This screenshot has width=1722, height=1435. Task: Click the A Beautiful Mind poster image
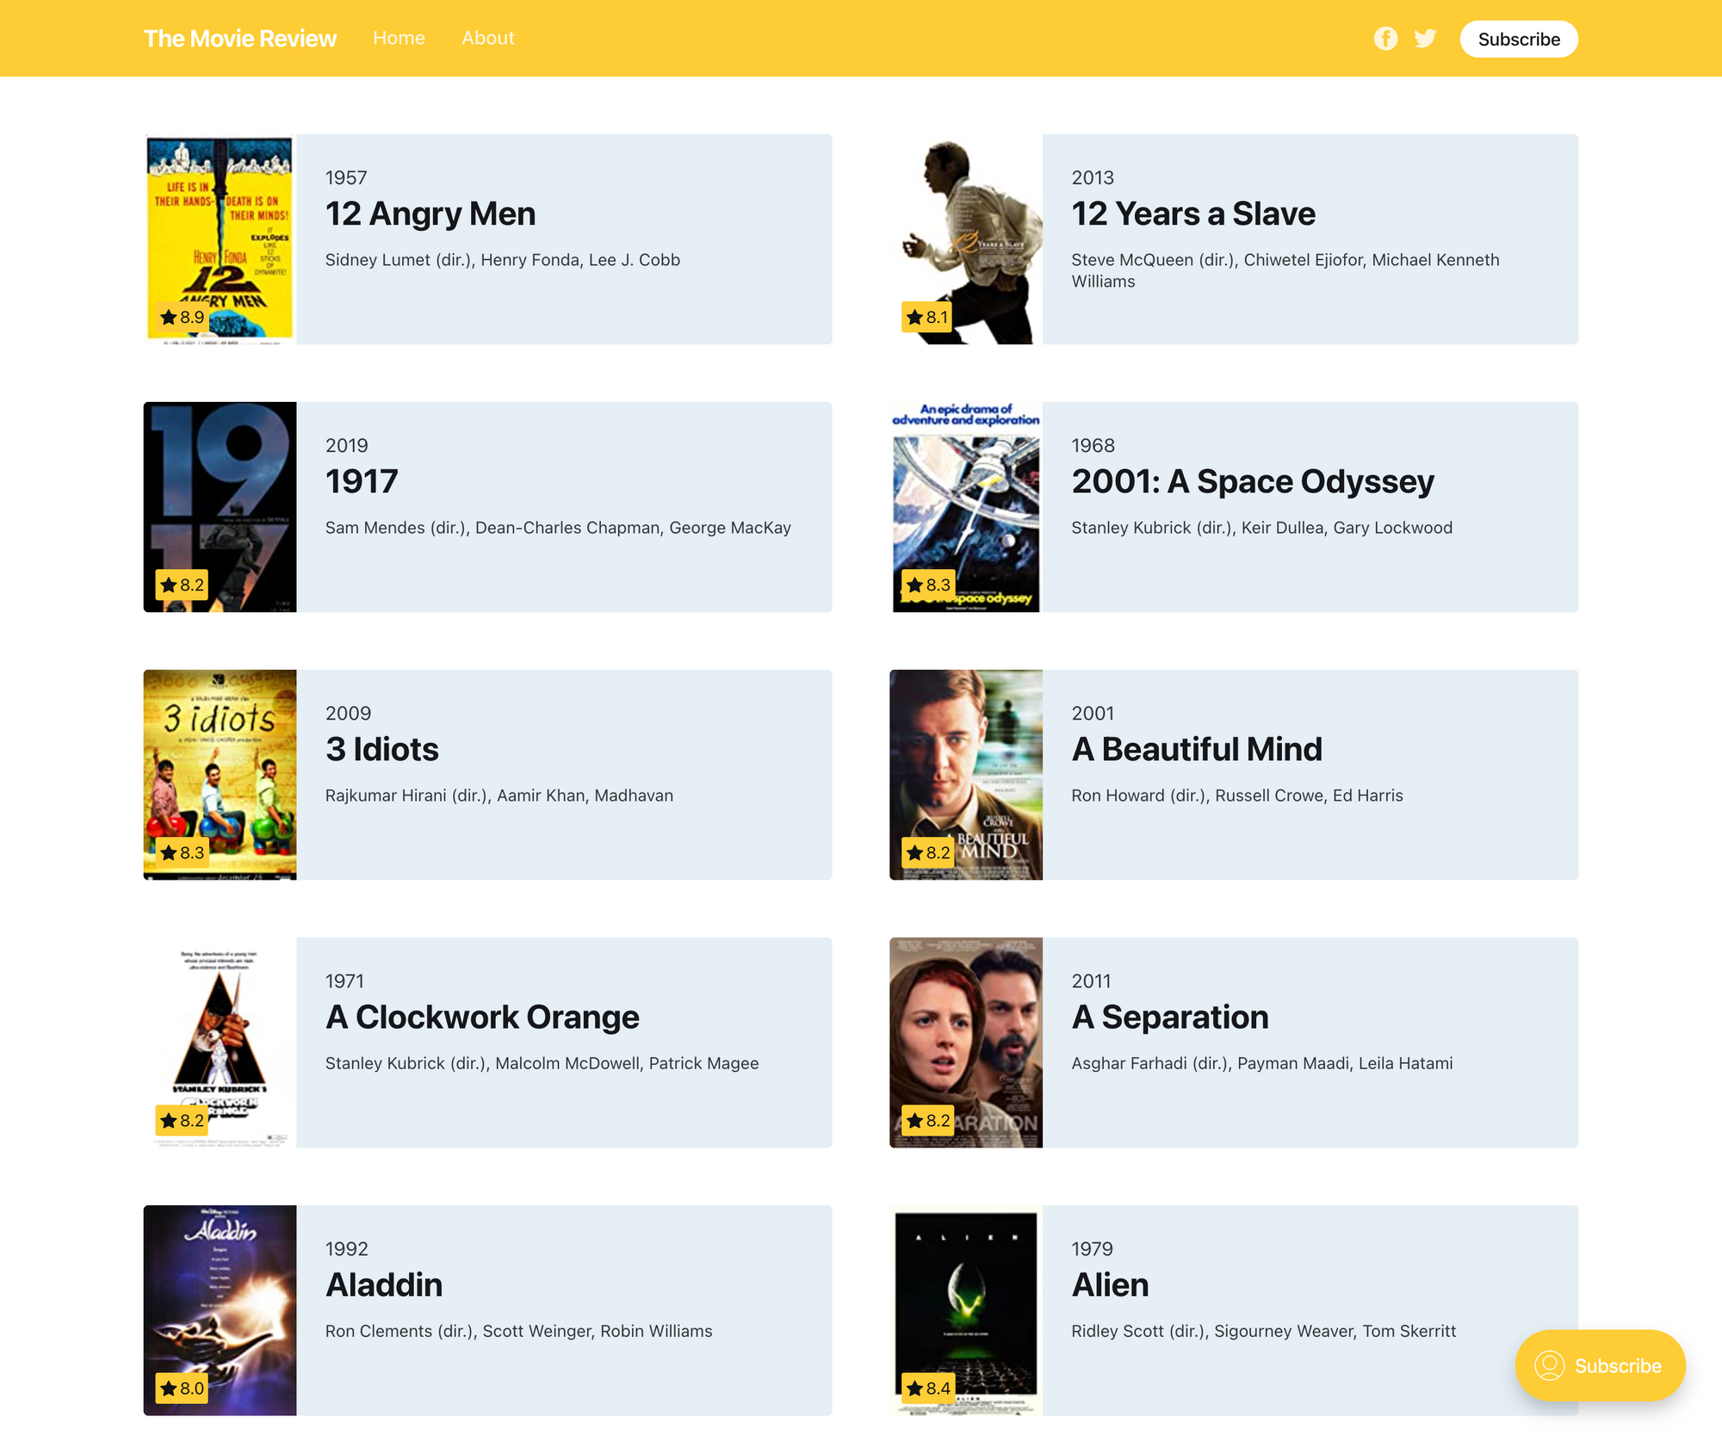pos(966,775)
